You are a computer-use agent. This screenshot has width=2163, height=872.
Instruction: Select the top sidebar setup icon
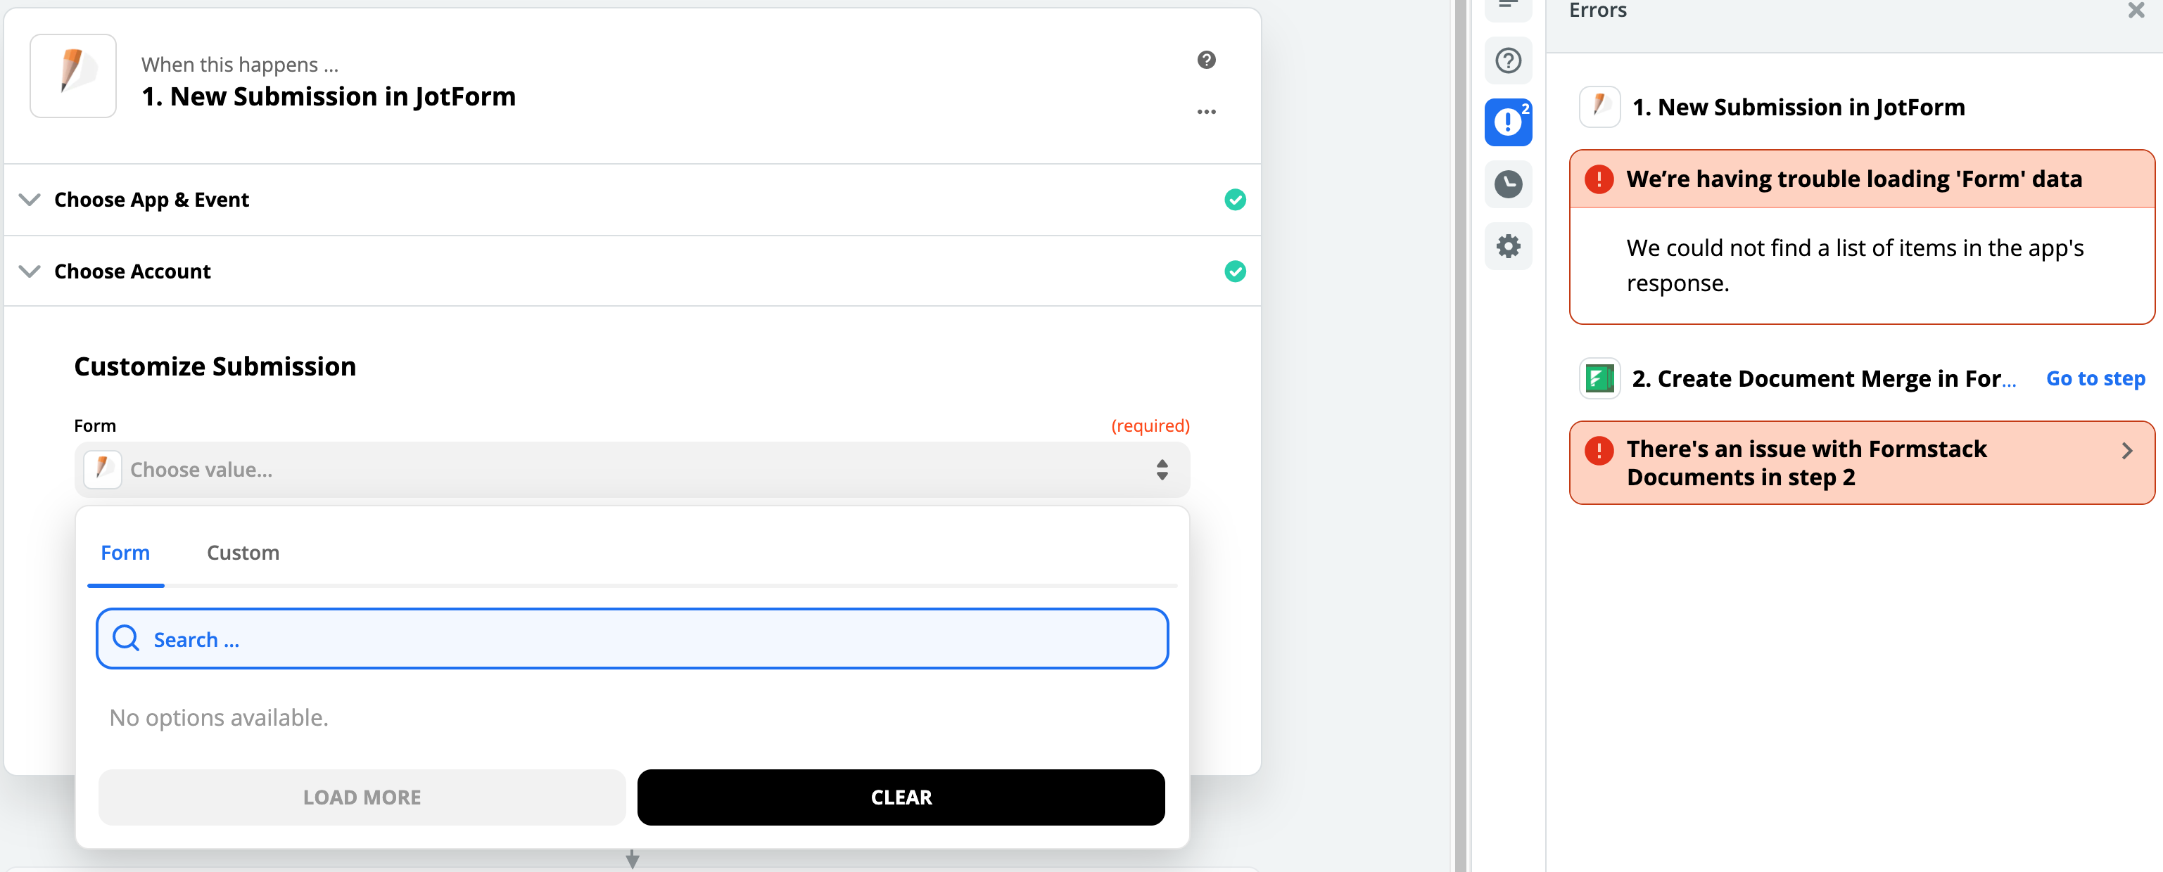[1507, 4]
